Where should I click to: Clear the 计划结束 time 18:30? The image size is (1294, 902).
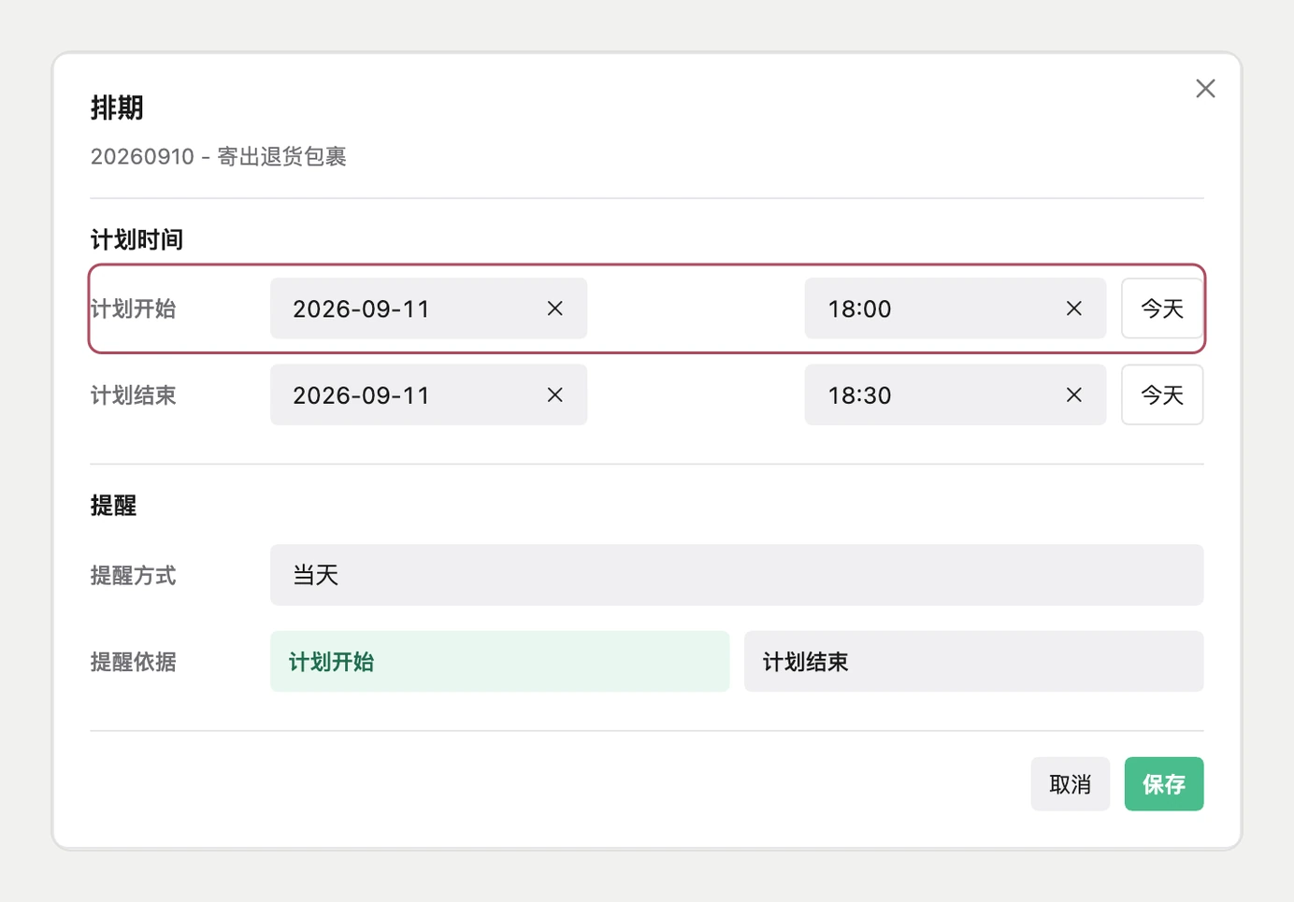(1073, 395)
